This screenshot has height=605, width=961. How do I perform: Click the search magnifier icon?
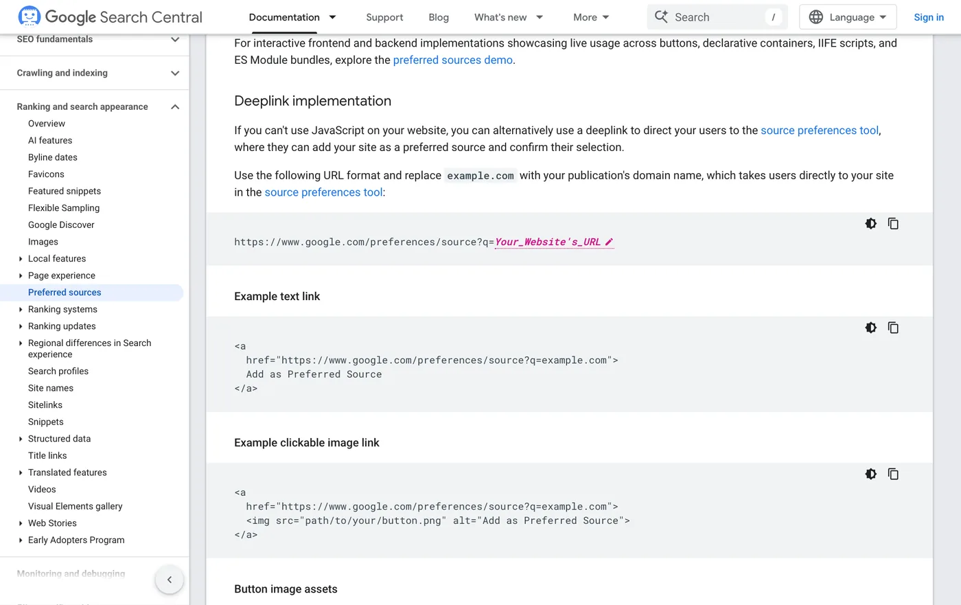coord(661,16)
